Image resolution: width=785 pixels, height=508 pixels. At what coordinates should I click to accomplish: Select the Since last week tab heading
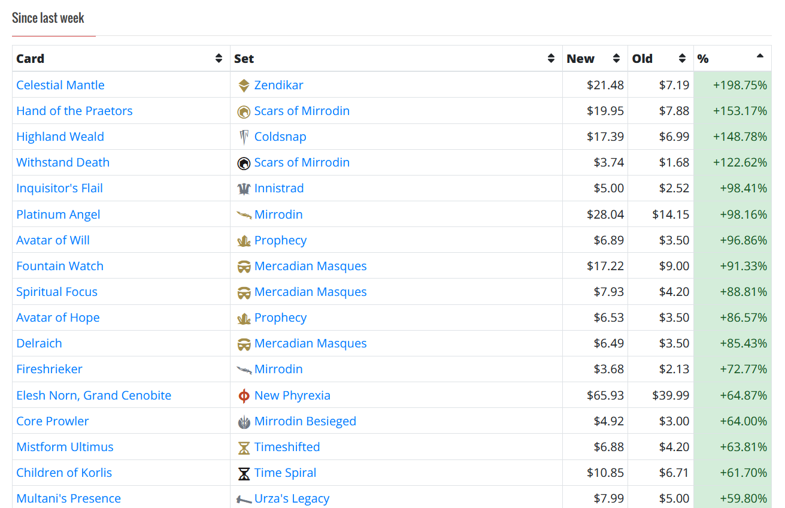pos(48,18)
